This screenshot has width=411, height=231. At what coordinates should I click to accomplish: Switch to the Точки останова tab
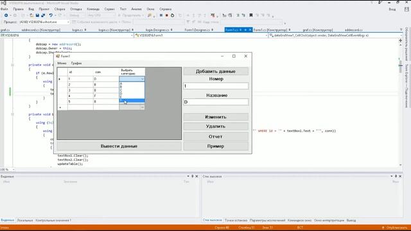click(x=236, y=220)
